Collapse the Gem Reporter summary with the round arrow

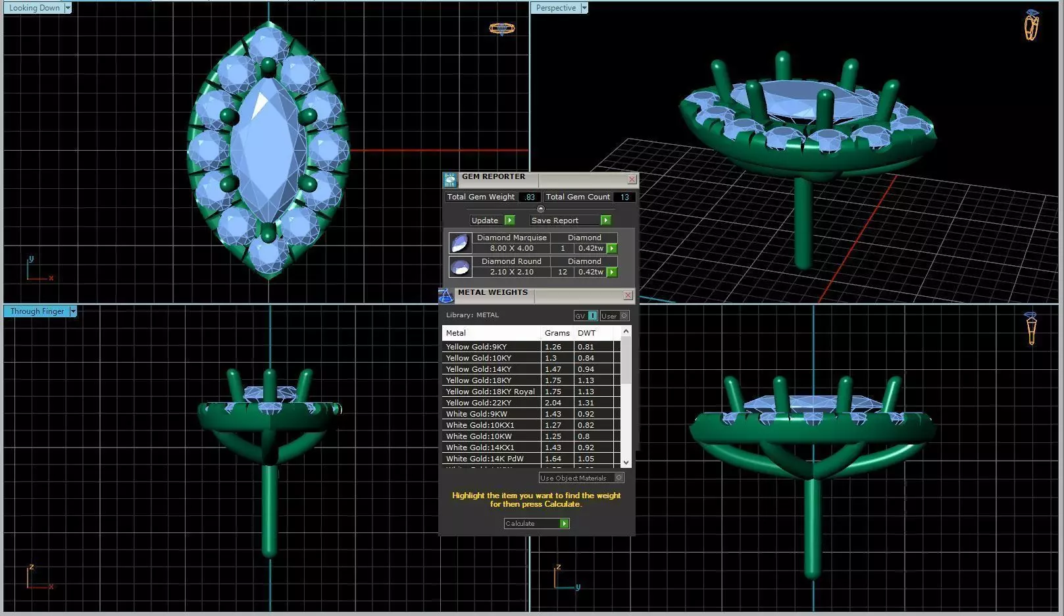(541, 209)
